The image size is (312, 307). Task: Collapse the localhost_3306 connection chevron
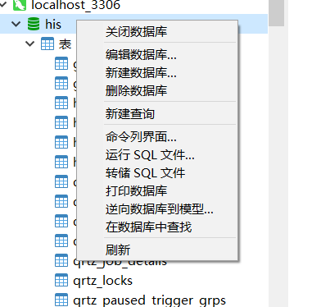pyautogui.click(x=3, y=4)
